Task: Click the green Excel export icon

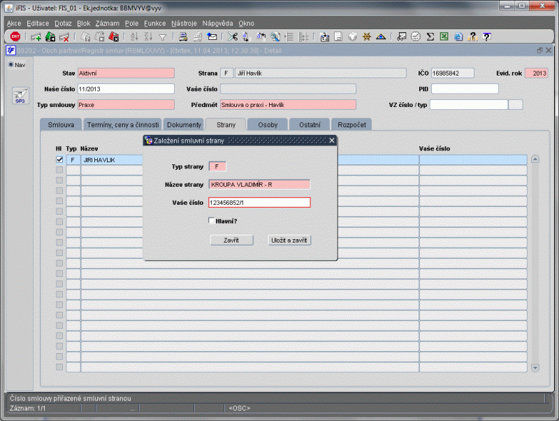Action: 444,36
